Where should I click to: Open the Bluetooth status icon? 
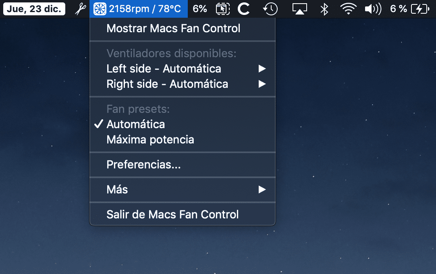(x=324, y=9)
